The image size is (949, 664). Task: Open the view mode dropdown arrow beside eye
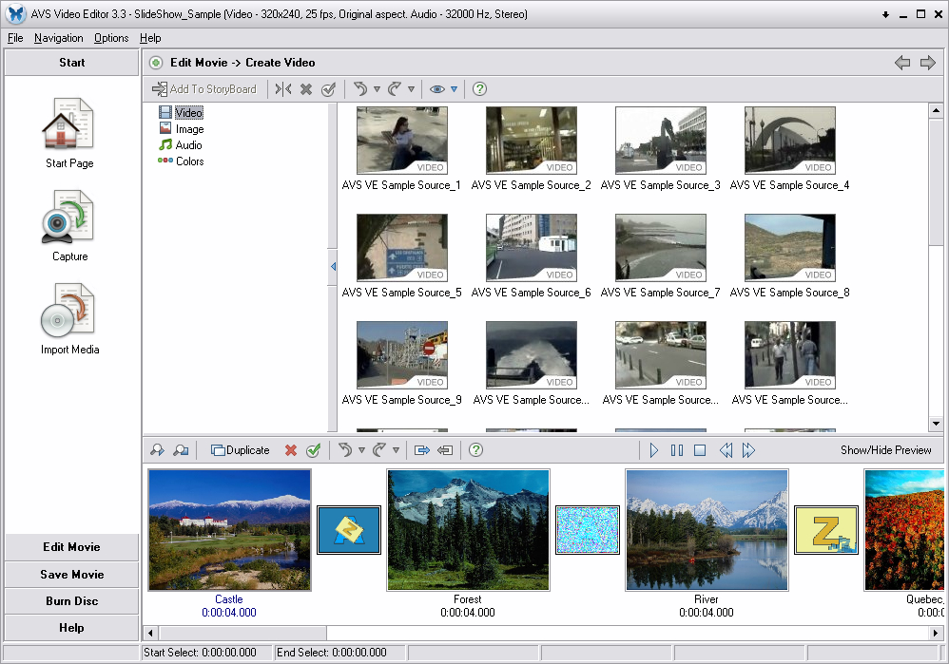[x=454, y=89]
